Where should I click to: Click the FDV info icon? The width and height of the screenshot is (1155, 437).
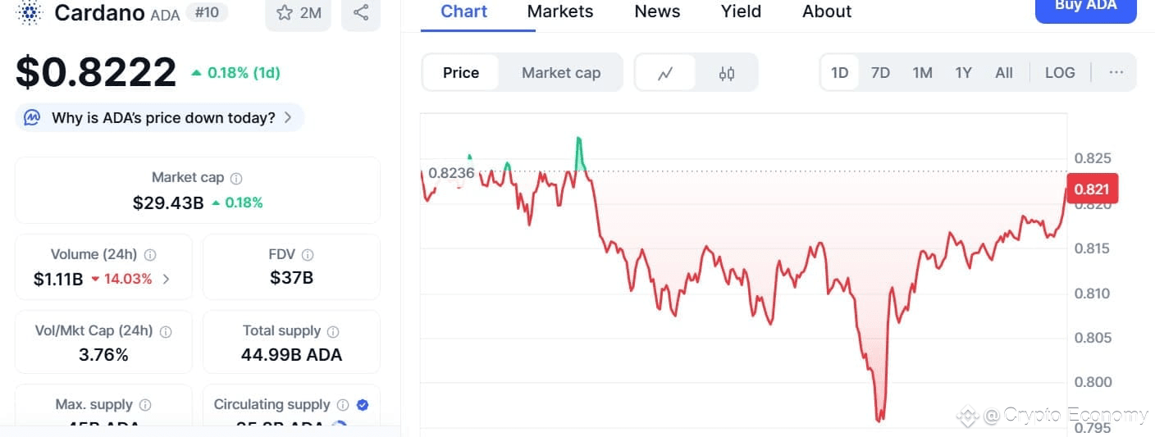tap(308, 255)
